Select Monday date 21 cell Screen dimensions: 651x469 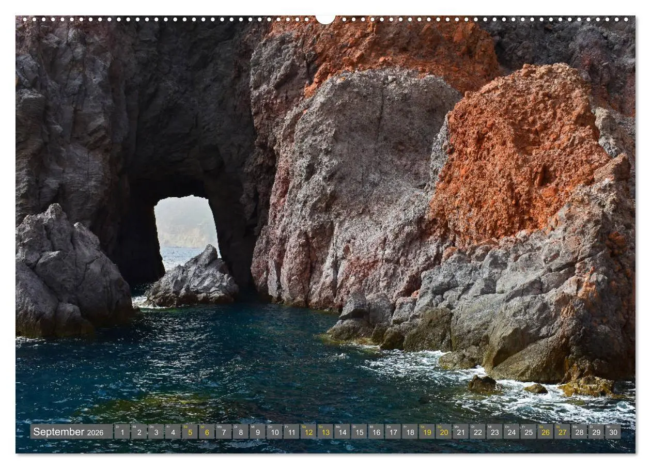[460, 432]
